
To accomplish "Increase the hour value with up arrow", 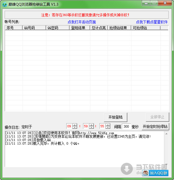I will tap(75, 125).
